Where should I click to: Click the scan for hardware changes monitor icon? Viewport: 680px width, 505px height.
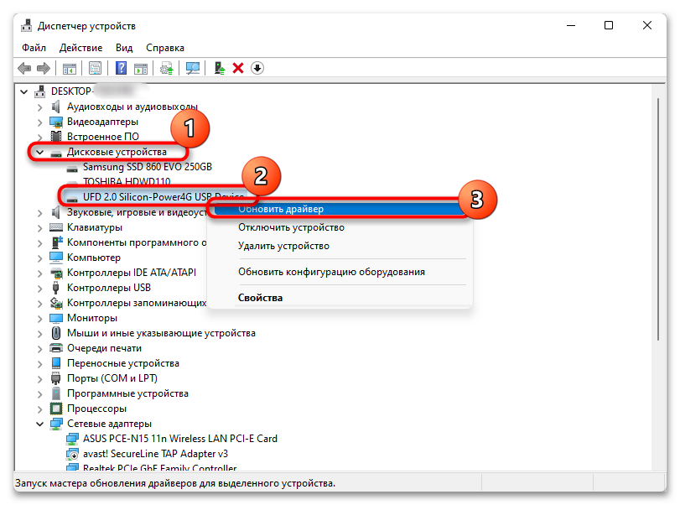(x=193, y=68)
